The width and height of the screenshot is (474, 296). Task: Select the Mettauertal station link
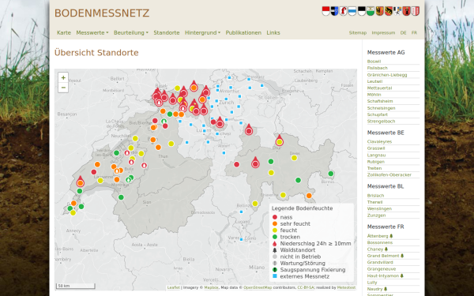(380, 88)
